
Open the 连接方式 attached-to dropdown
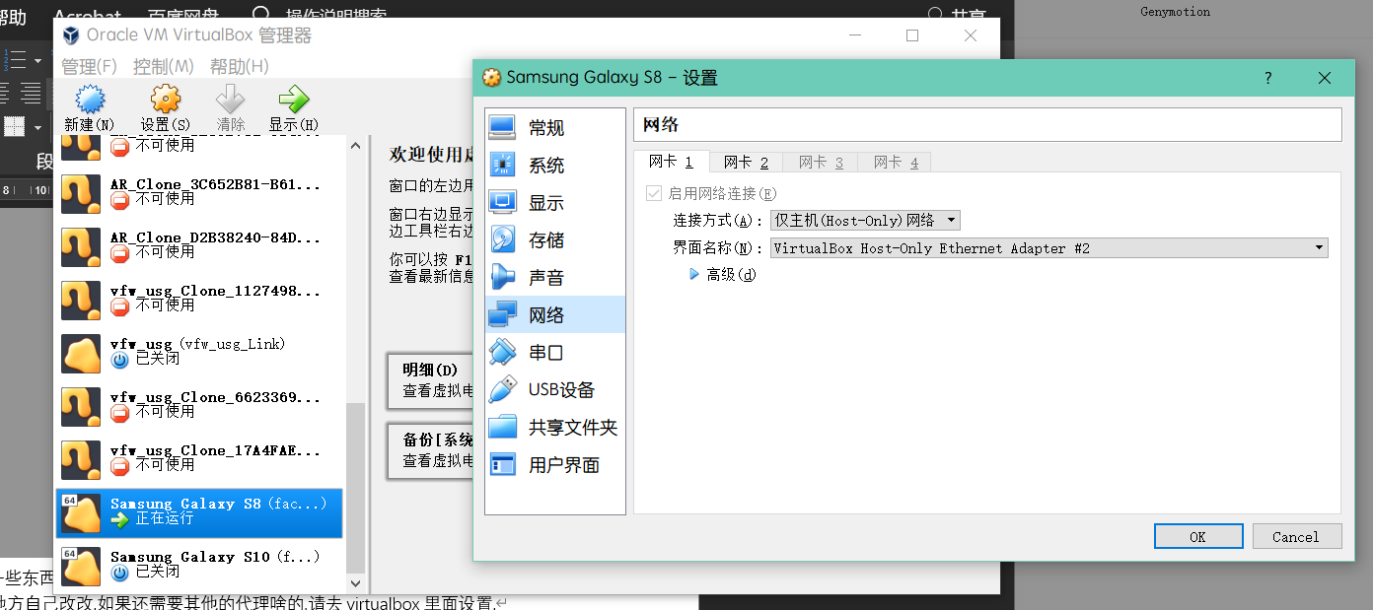(x=865, y=221)
